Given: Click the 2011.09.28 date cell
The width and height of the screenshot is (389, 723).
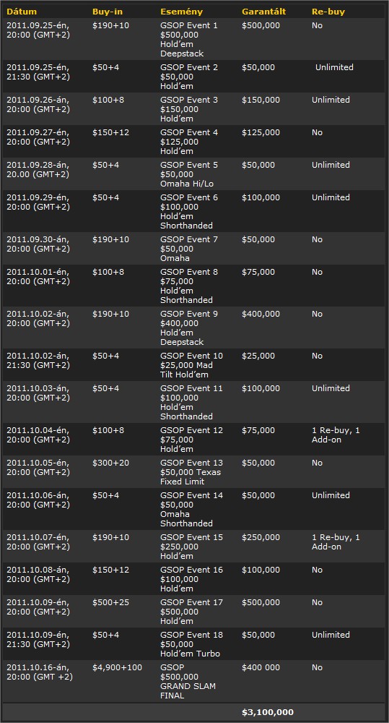Looking at the screenshot, I should (x=38, y=170).
